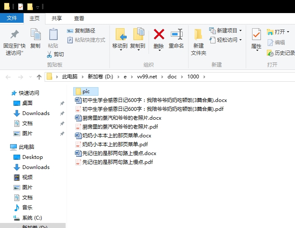Click the New folder icon in title bar
Viewport: 295px width, 228px height.
coord(30,7)
